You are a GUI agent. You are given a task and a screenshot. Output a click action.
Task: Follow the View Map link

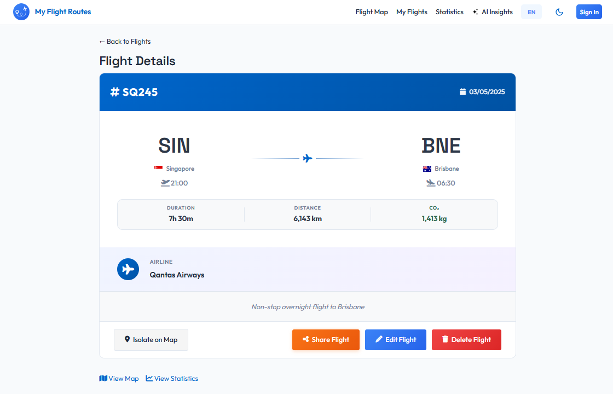pyautogui.click(x=119, y=378)
